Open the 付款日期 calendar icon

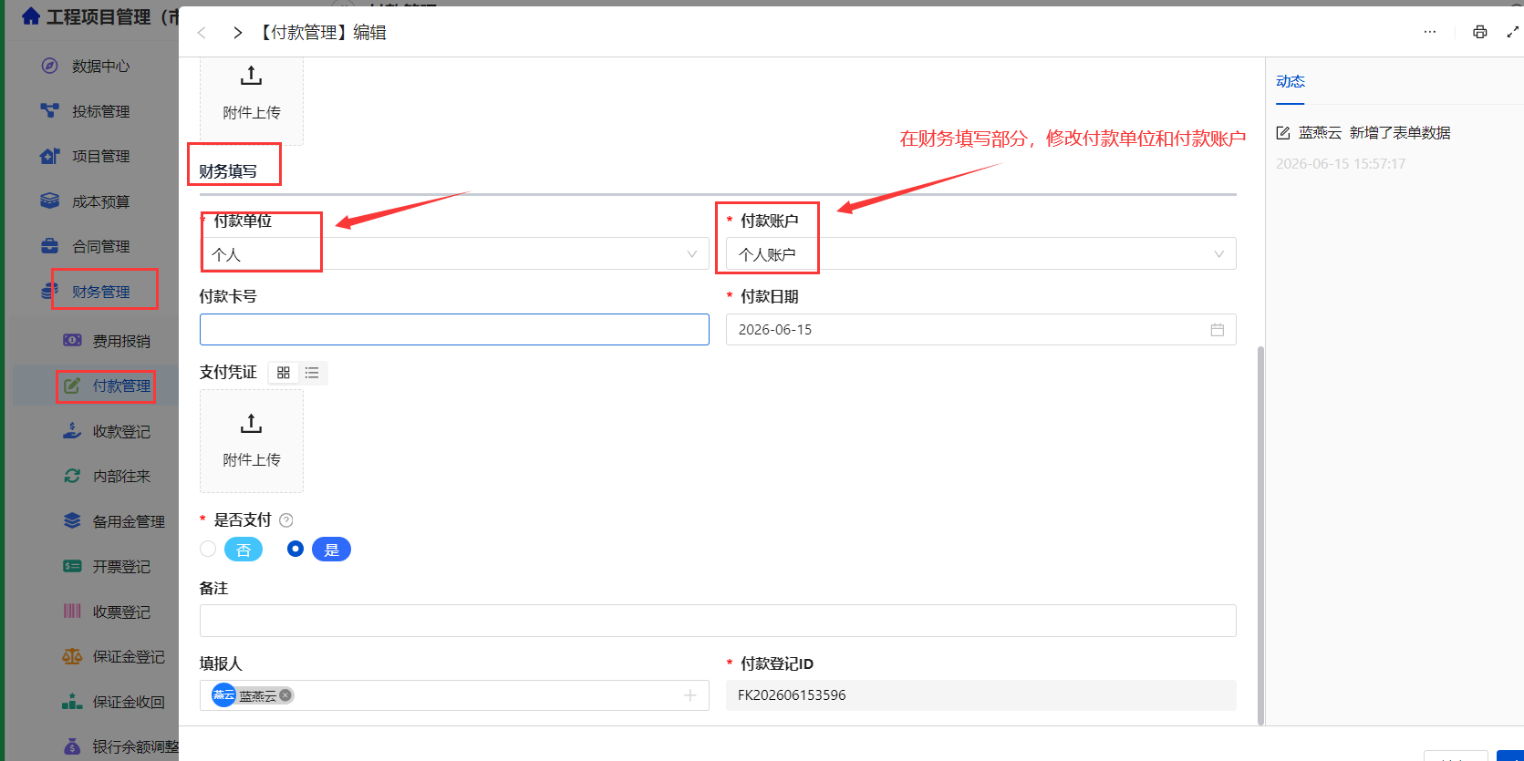coord(1217,330)
